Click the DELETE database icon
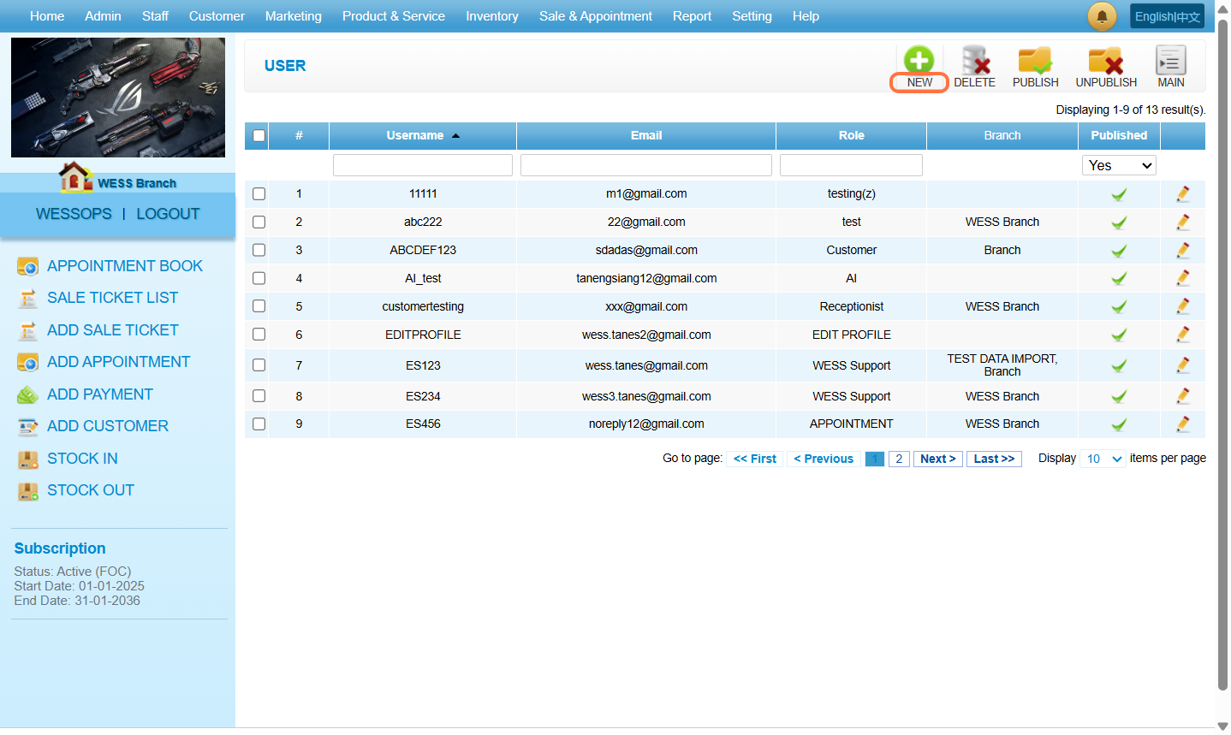 point(975,60)
